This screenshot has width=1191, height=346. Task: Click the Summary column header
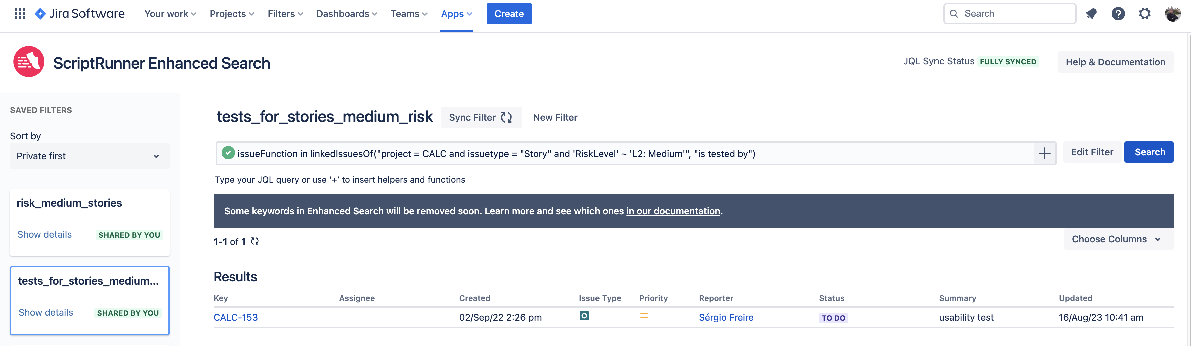pyautogui.click(x=957, y=298)
